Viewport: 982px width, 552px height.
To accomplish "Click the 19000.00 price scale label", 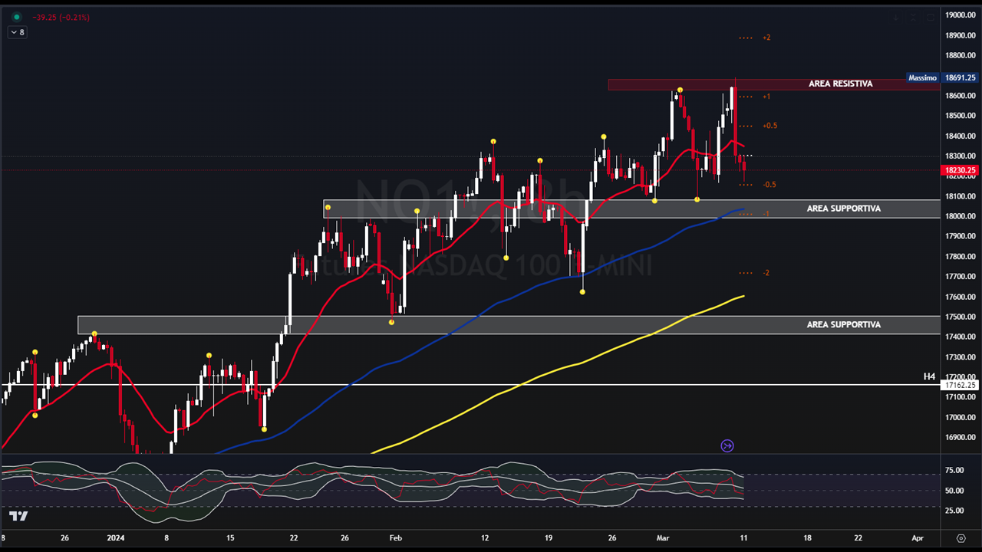I will [x=961, y=15].
